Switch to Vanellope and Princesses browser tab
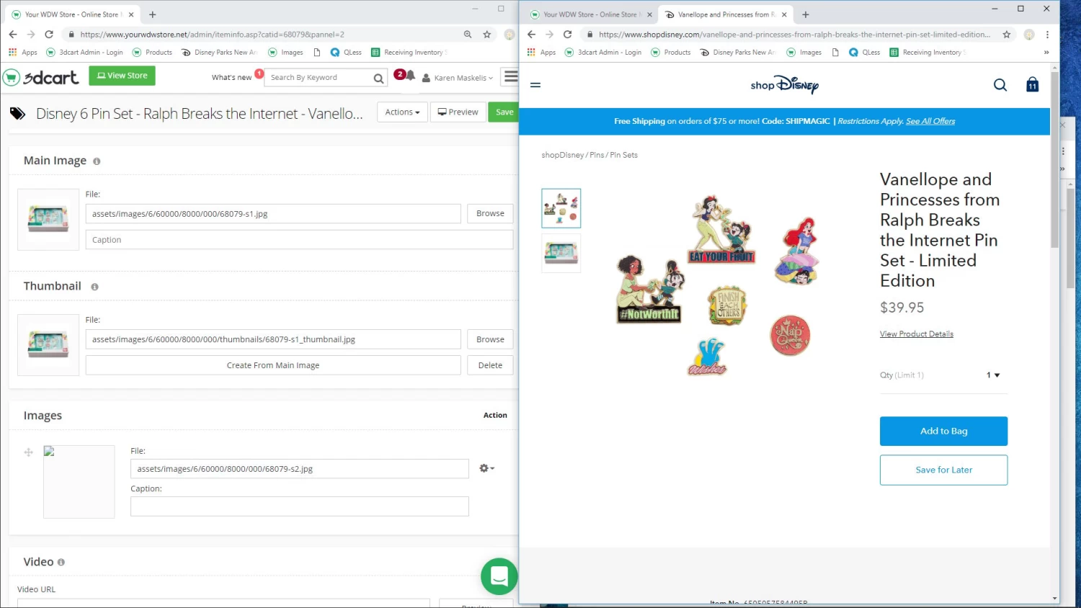 pyautogui.click(x=726, y=14)
